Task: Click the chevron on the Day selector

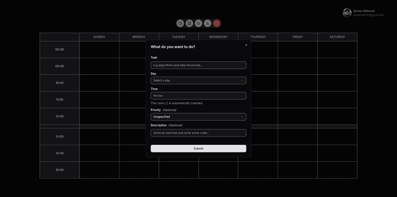Action: [242, 81]
